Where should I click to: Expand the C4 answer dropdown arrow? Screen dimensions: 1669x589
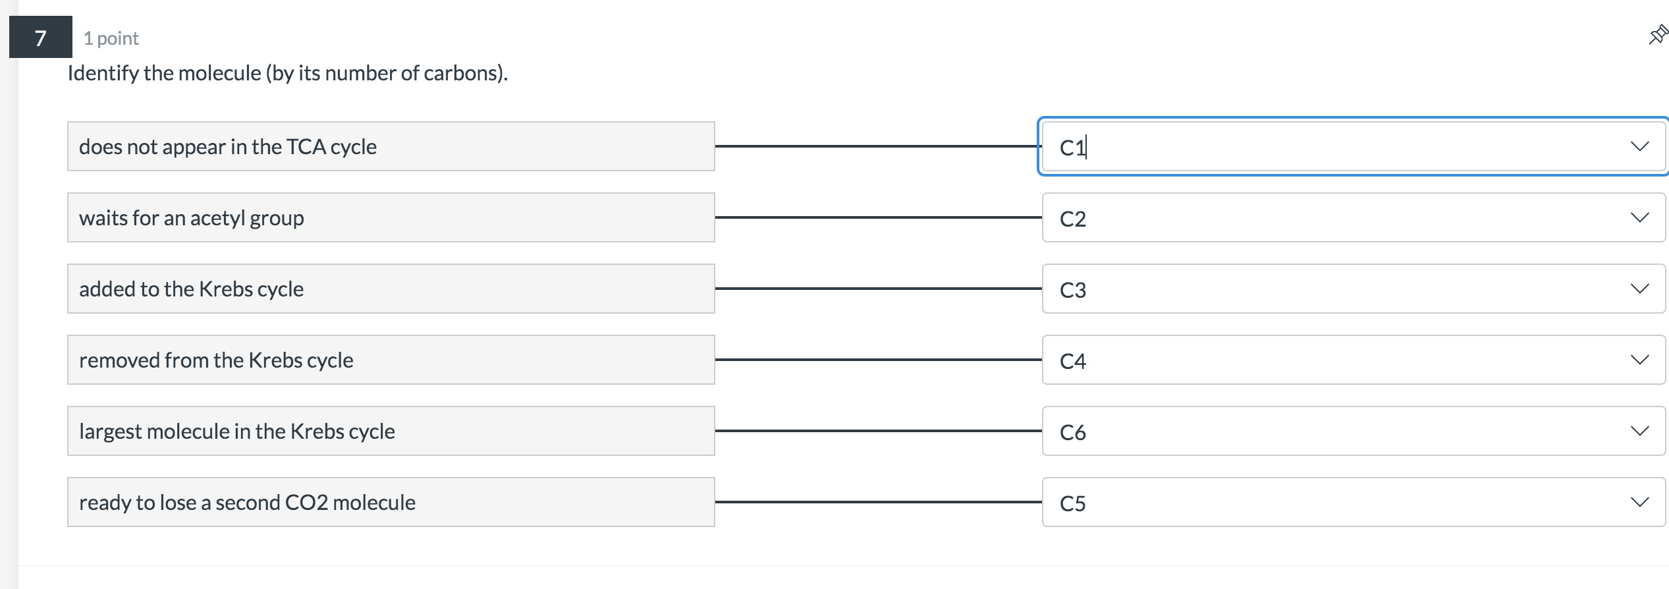(x=1639, y=360)
